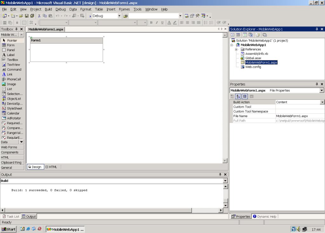The image size is (325, 233).
Task: Open the Components toolbox section
Action: 12,152
